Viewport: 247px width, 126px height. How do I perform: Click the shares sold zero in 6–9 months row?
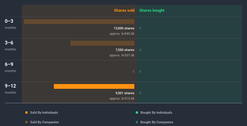pyautogui.click(x=133, y=71)
